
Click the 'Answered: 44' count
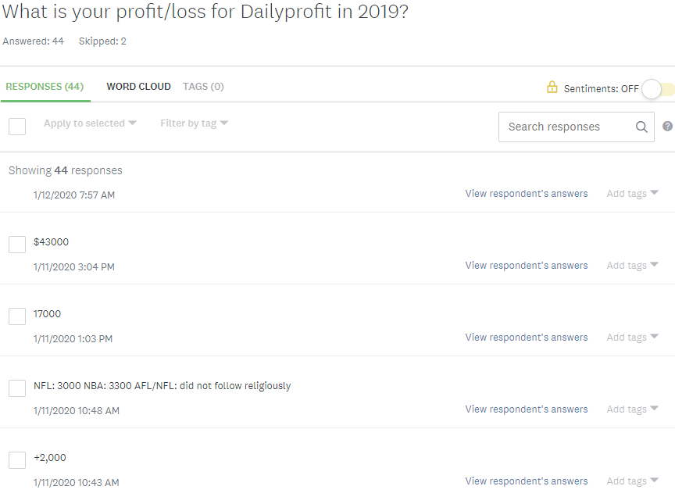tap(33, 41)
